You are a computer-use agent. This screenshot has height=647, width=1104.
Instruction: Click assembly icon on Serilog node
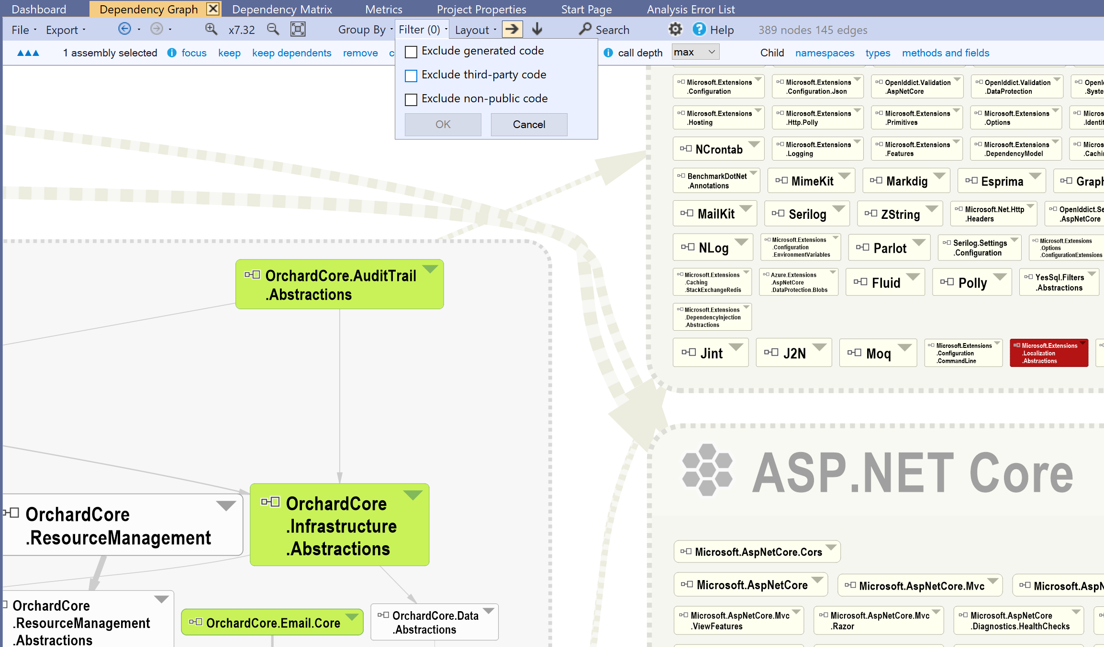point(778,213)
